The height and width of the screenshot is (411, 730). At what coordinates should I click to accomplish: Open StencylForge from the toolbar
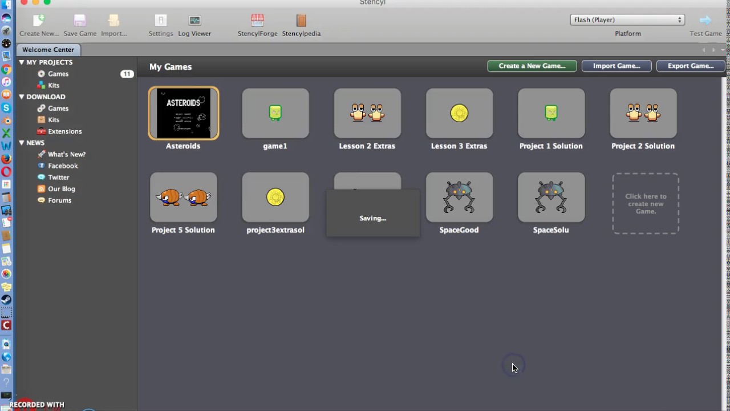pos(257,21)
